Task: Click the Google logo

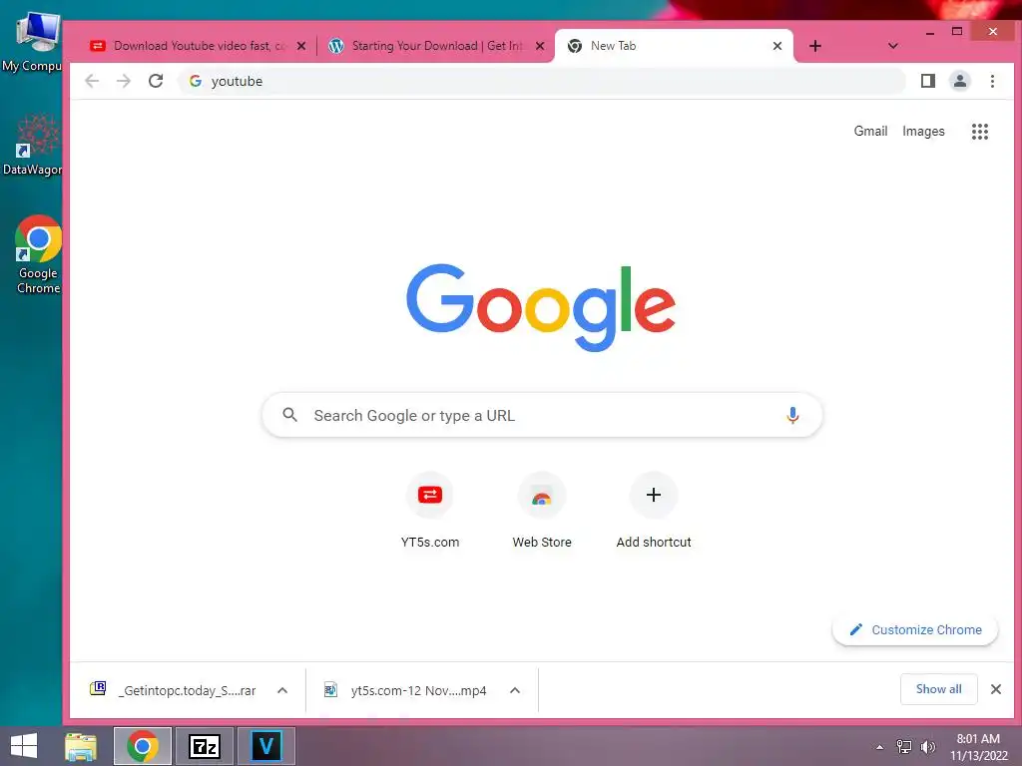Action: [541, 306]
